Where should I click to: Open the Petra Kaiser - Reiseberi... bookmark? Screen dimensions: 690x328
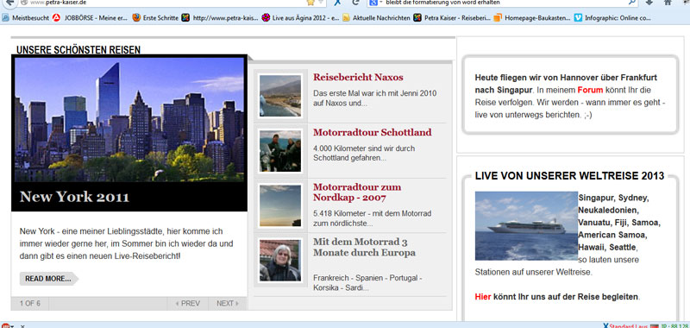coord(451,18)
